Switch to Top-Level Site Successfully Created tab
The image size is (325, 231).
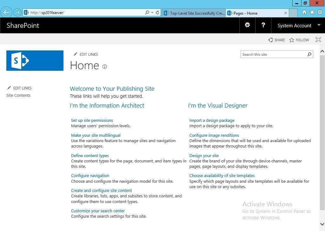[194, 13]
